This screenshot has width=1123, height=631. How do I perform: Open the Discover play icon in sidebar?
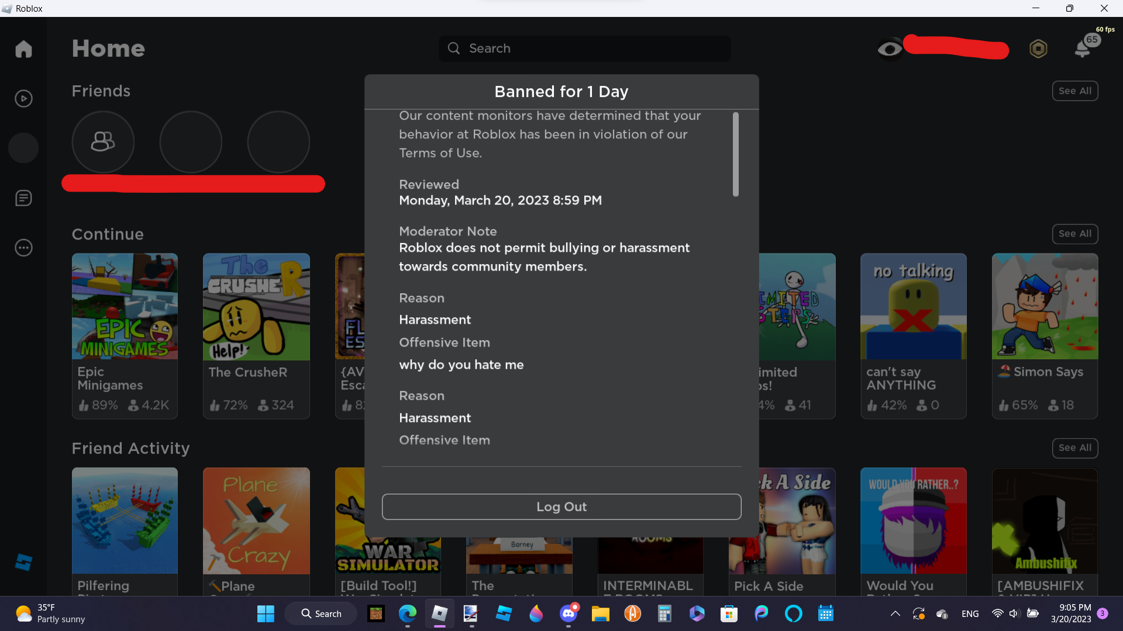click(x=23, y=98)
